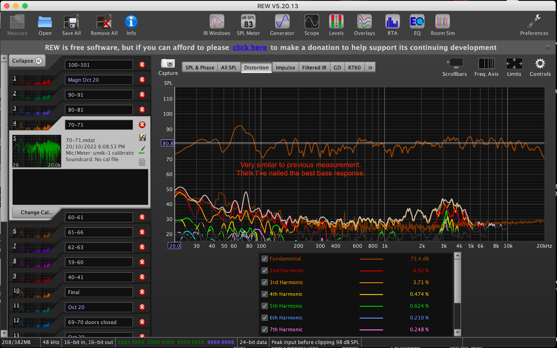Open the Overlays window
Image resolution: width=557 pixels, height=348 pixels.
point(364,25)
